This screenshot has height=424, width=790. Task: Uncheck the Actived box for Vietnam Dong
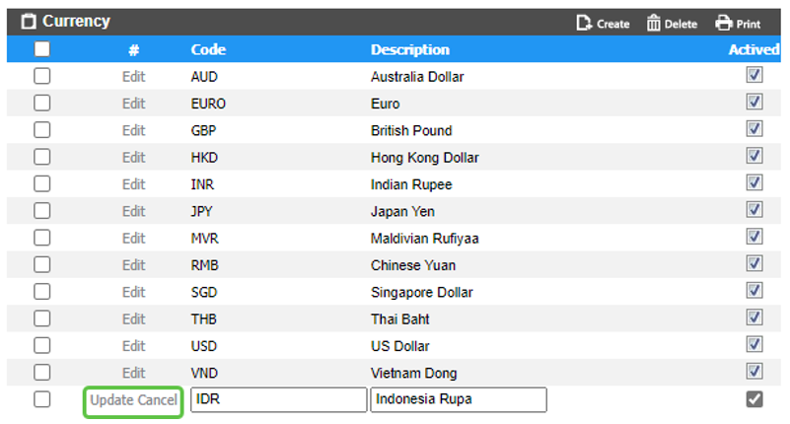point(754,372)
